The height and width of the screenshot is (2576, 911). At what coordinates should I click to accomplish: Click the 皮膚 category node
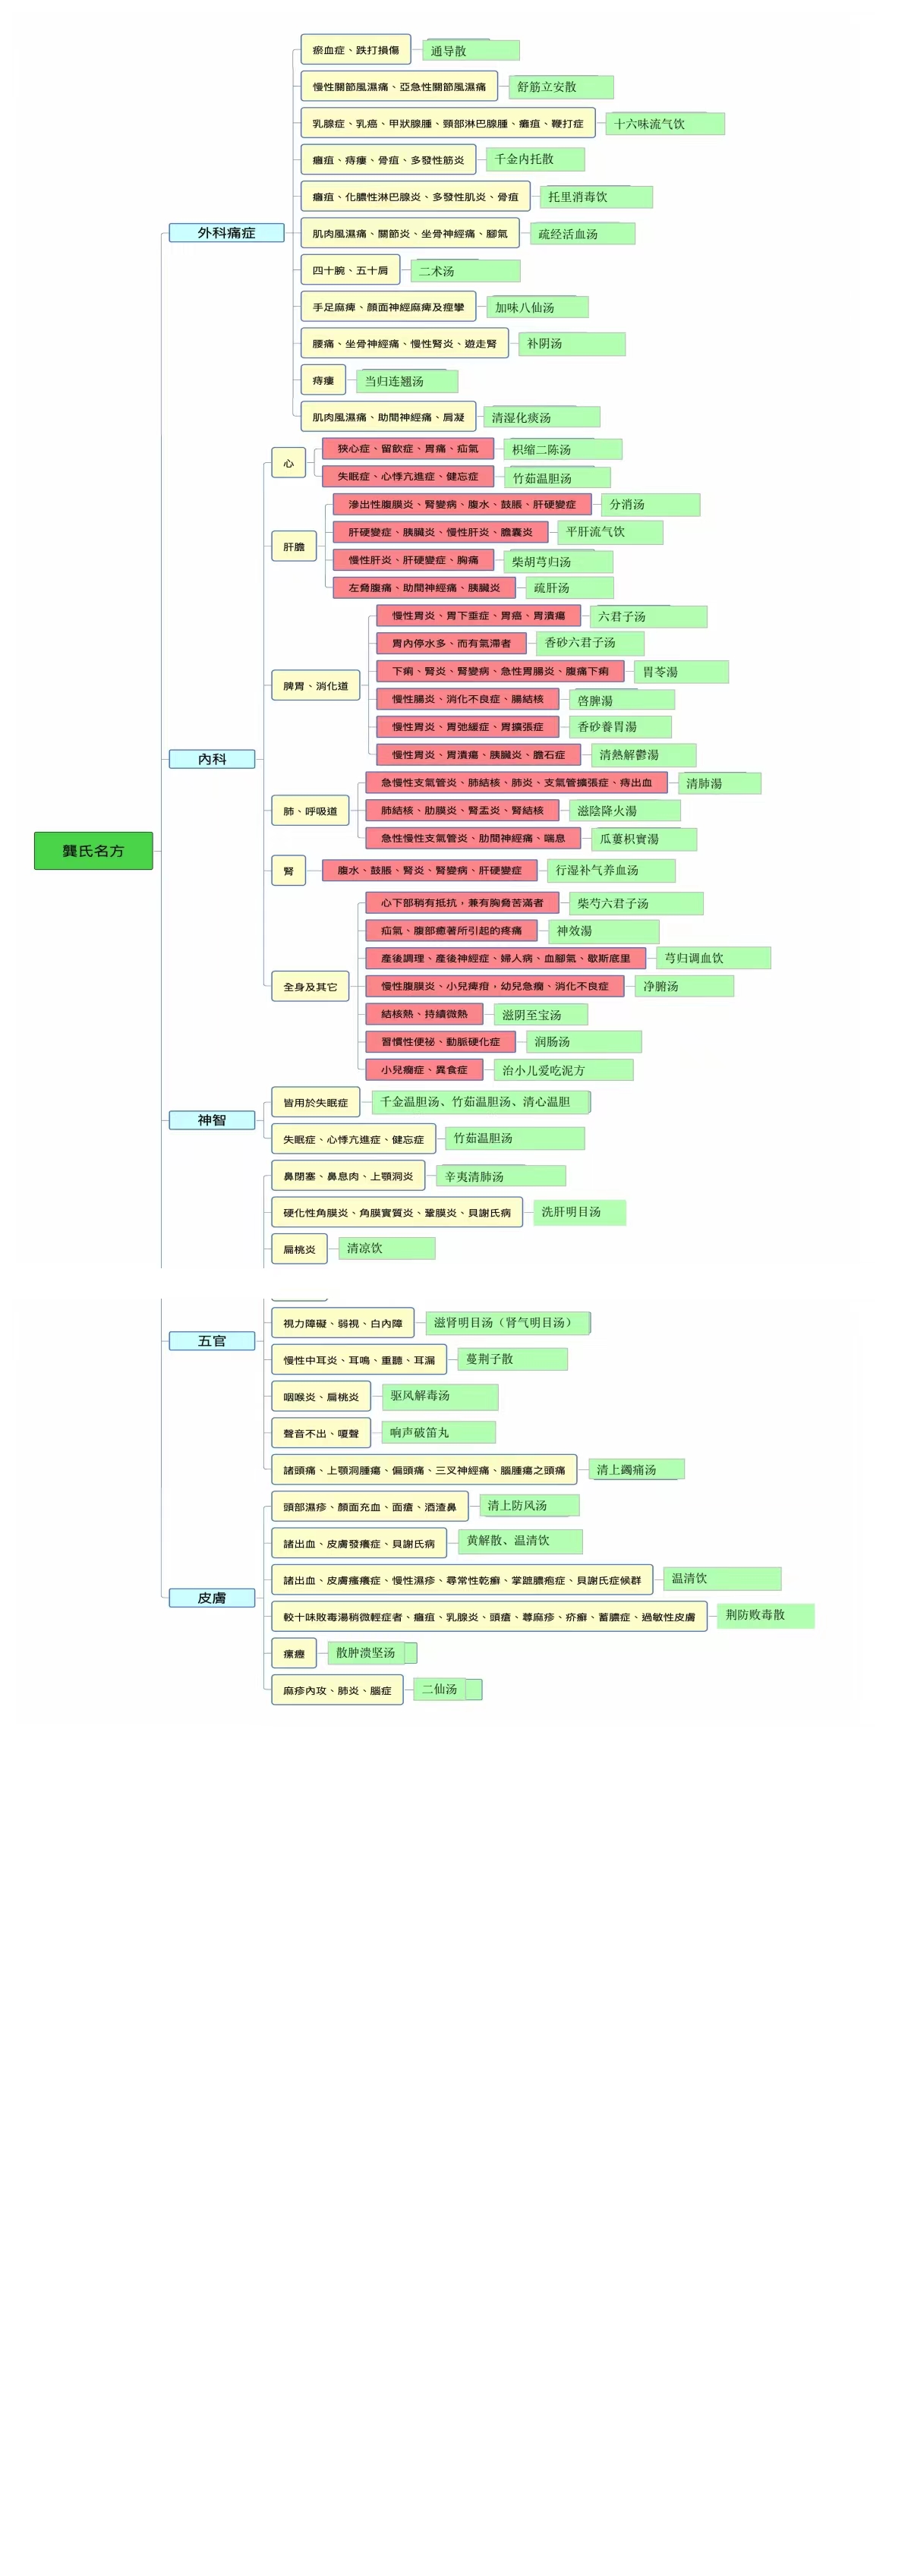[212, 1598]
